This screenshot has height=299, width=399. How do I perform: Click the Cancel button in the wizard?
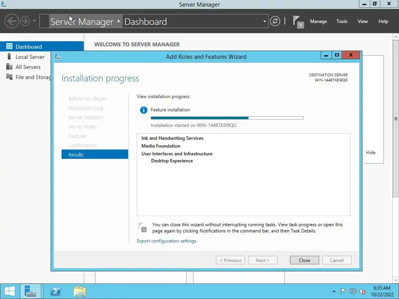(x=337, y=260)
